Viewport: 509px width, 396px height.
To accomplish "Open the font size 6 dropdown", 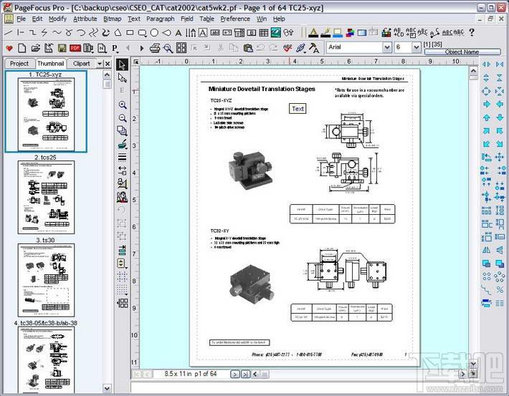I will pyautogui.click(x=416, y=47).
